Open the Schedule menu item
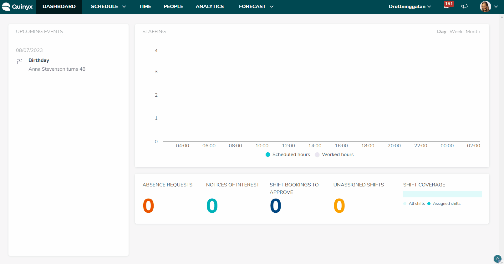Viewport: 504px width, 264px height. [x=104, y=7]
